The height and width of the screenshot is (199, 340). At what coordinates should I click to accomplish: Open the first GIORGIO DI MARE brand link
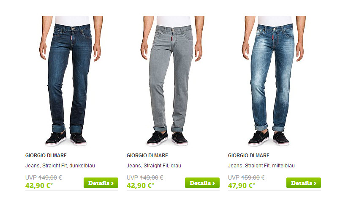pos(46,156)
